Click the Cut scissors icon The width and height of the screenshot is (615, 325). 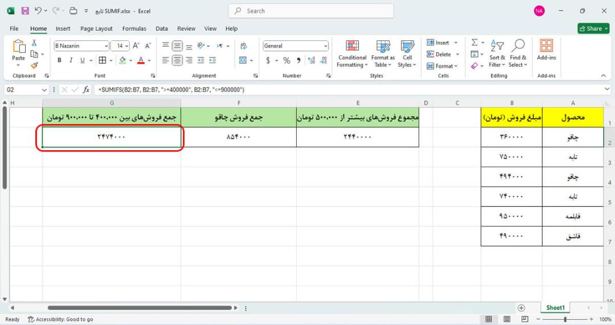click(x=34, y=43)
